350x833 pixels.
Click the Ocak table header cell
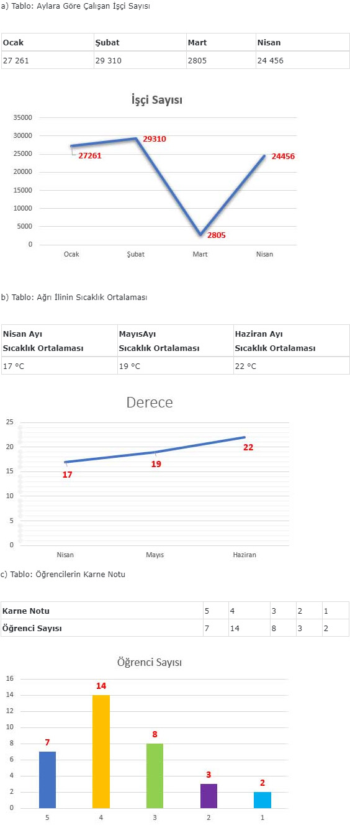click(x=47, y=43)
